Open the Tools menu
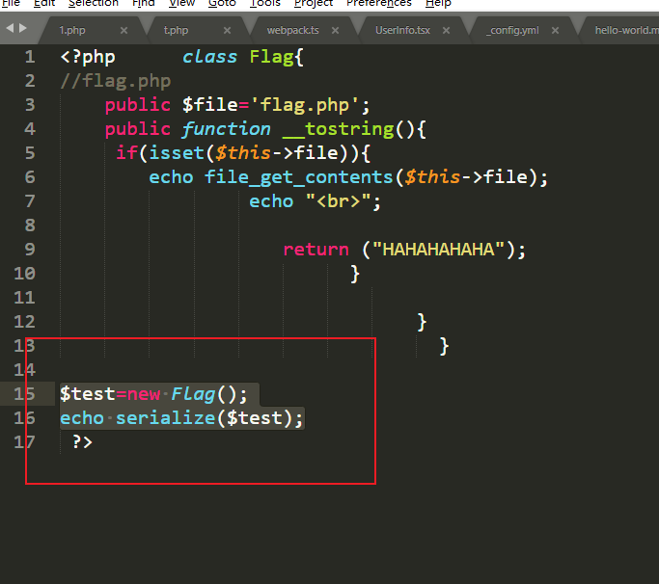The image size is (659, 584). [x=264, y=3]
